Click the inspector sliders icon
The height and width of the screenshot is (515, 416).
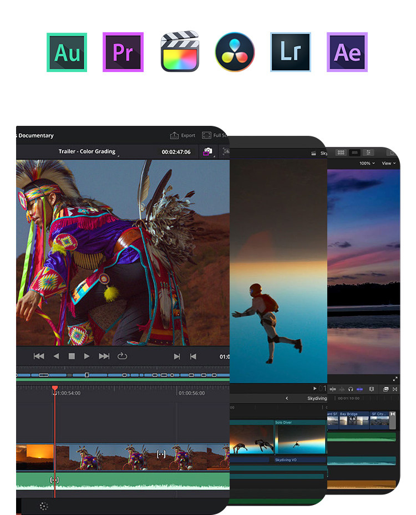[368, 152]
